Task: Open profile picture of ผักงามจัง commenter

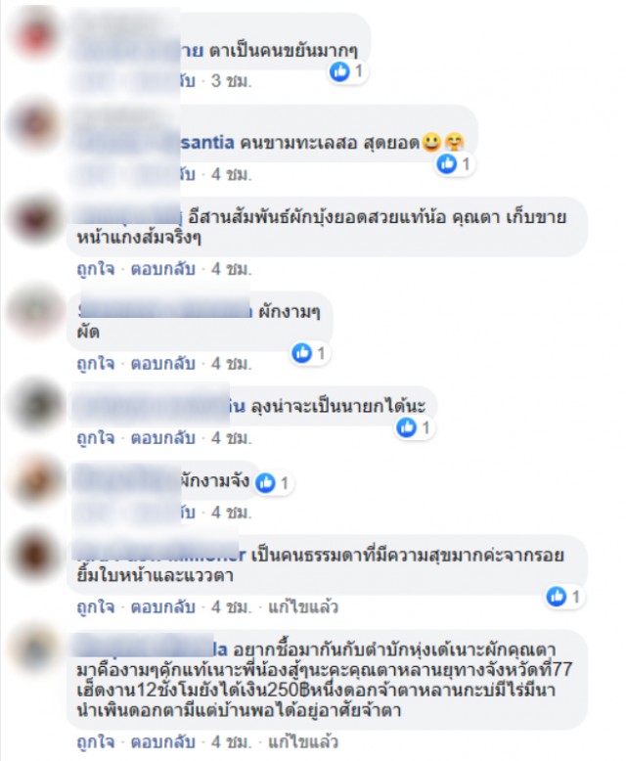Action: [35, 481]
